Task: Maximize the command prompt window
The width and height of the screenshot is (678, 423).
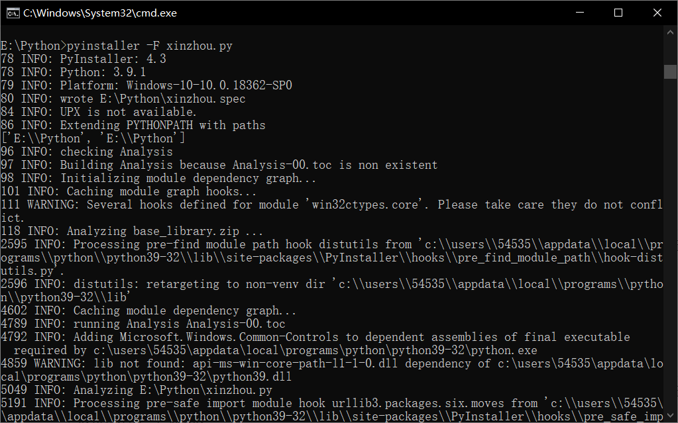Action: click(x=618, y=13)
